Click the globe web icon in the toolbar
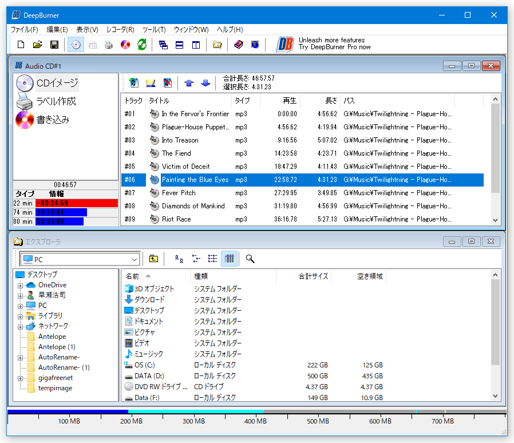This screenshot has width=514, height=443. point(255,45)
